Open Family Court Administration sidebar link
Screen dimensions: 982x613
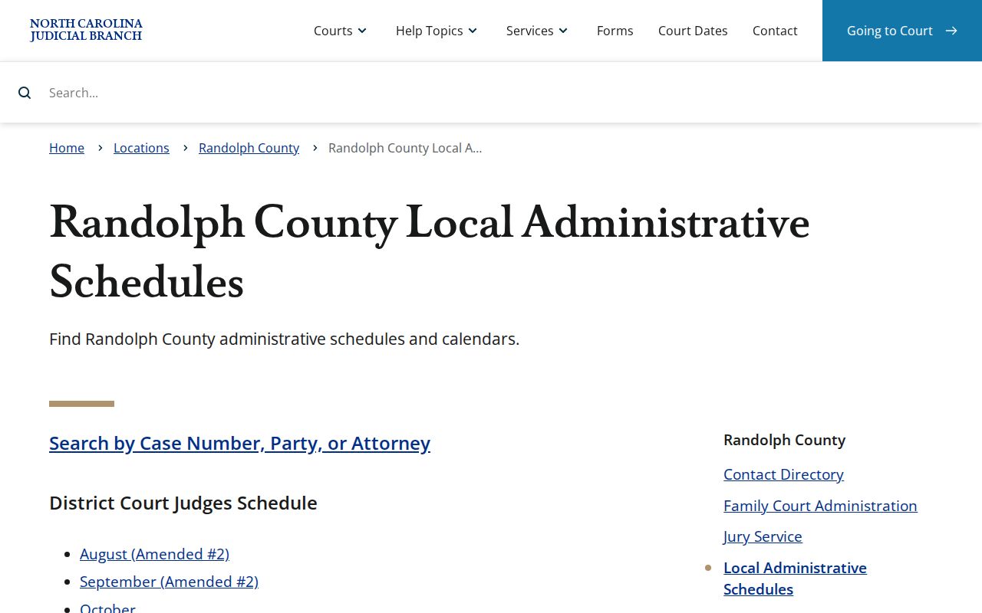(x=820, y=506)
